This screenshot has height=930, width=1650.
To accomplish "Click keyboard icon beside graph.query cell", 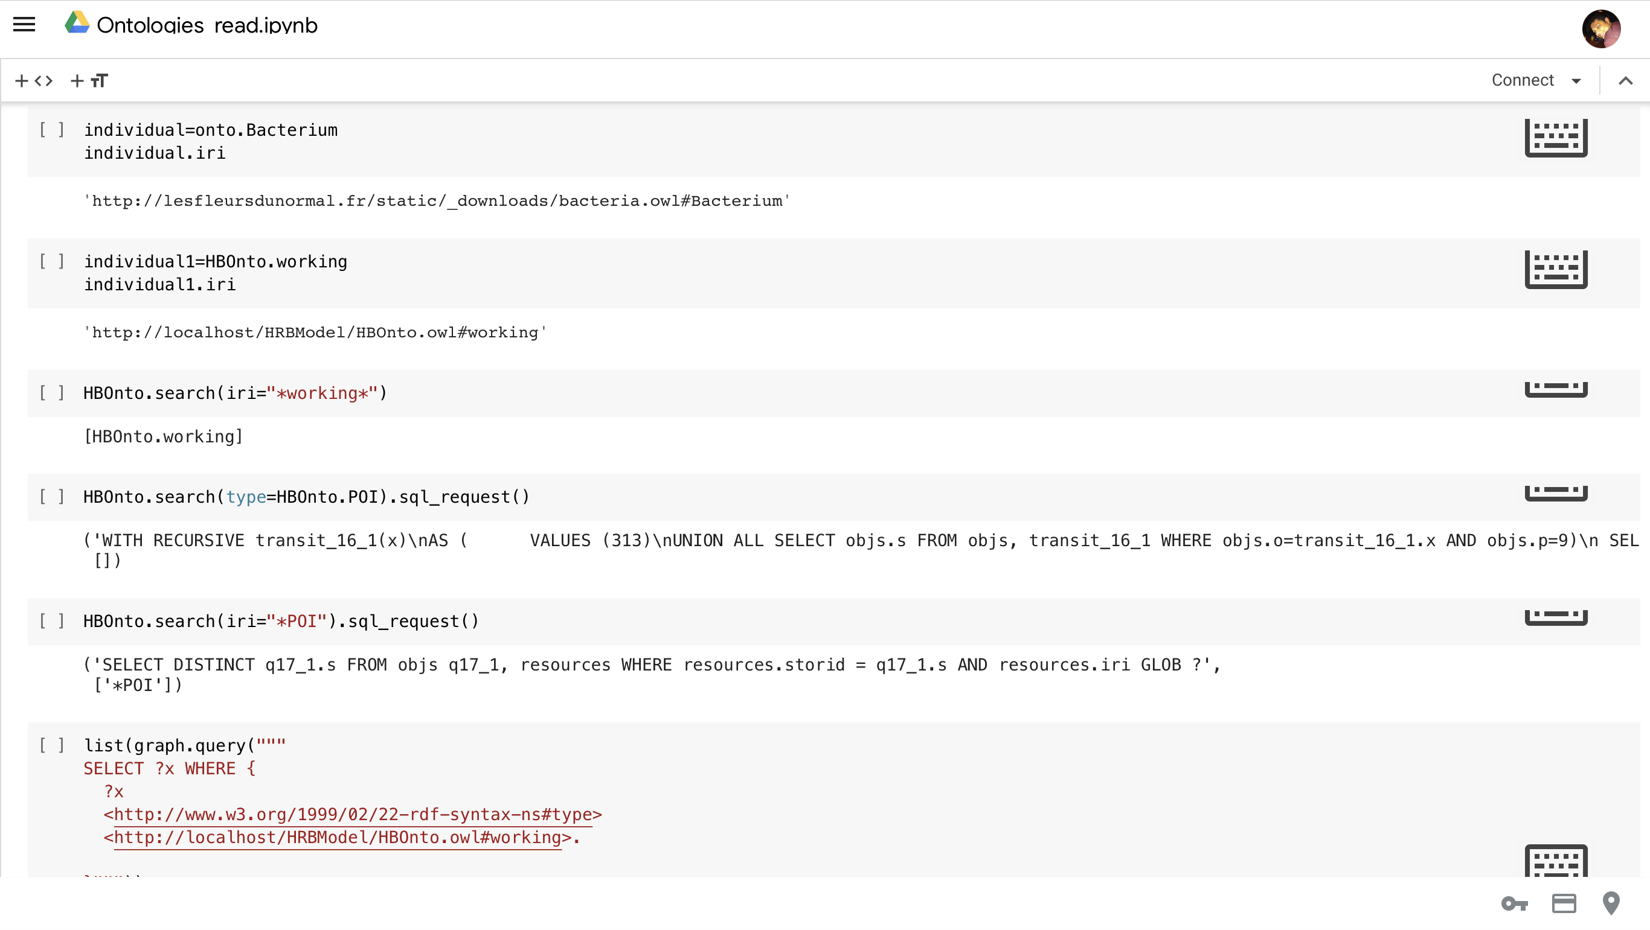I will coord(1555,861).
